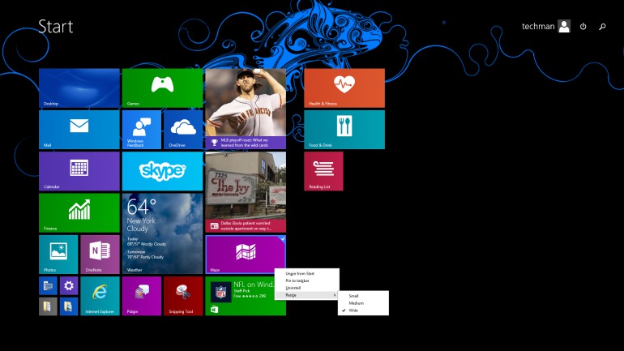Choose Uninstall in context menu
Screen dimensions: 624x351
307,288
